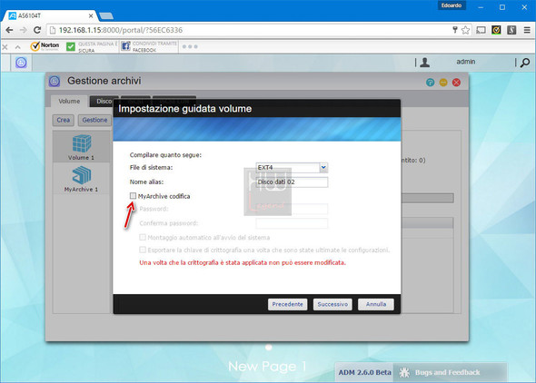This screenshot has height=383, width=536.
Task: Open the Gestione archivi help icon
Action: pyautogui.click(x=430, y=83)
